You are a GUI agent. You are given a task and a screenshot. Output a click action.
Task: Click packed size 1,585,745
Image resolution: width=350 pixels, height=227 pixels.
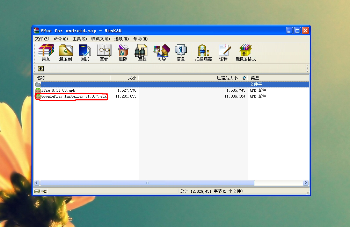coord(236,90)
